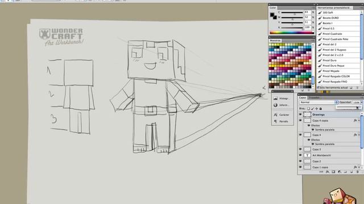Expand effects arrow on Capa 1 copia
The image size is (364, 204).
click(x=359, y=167)
